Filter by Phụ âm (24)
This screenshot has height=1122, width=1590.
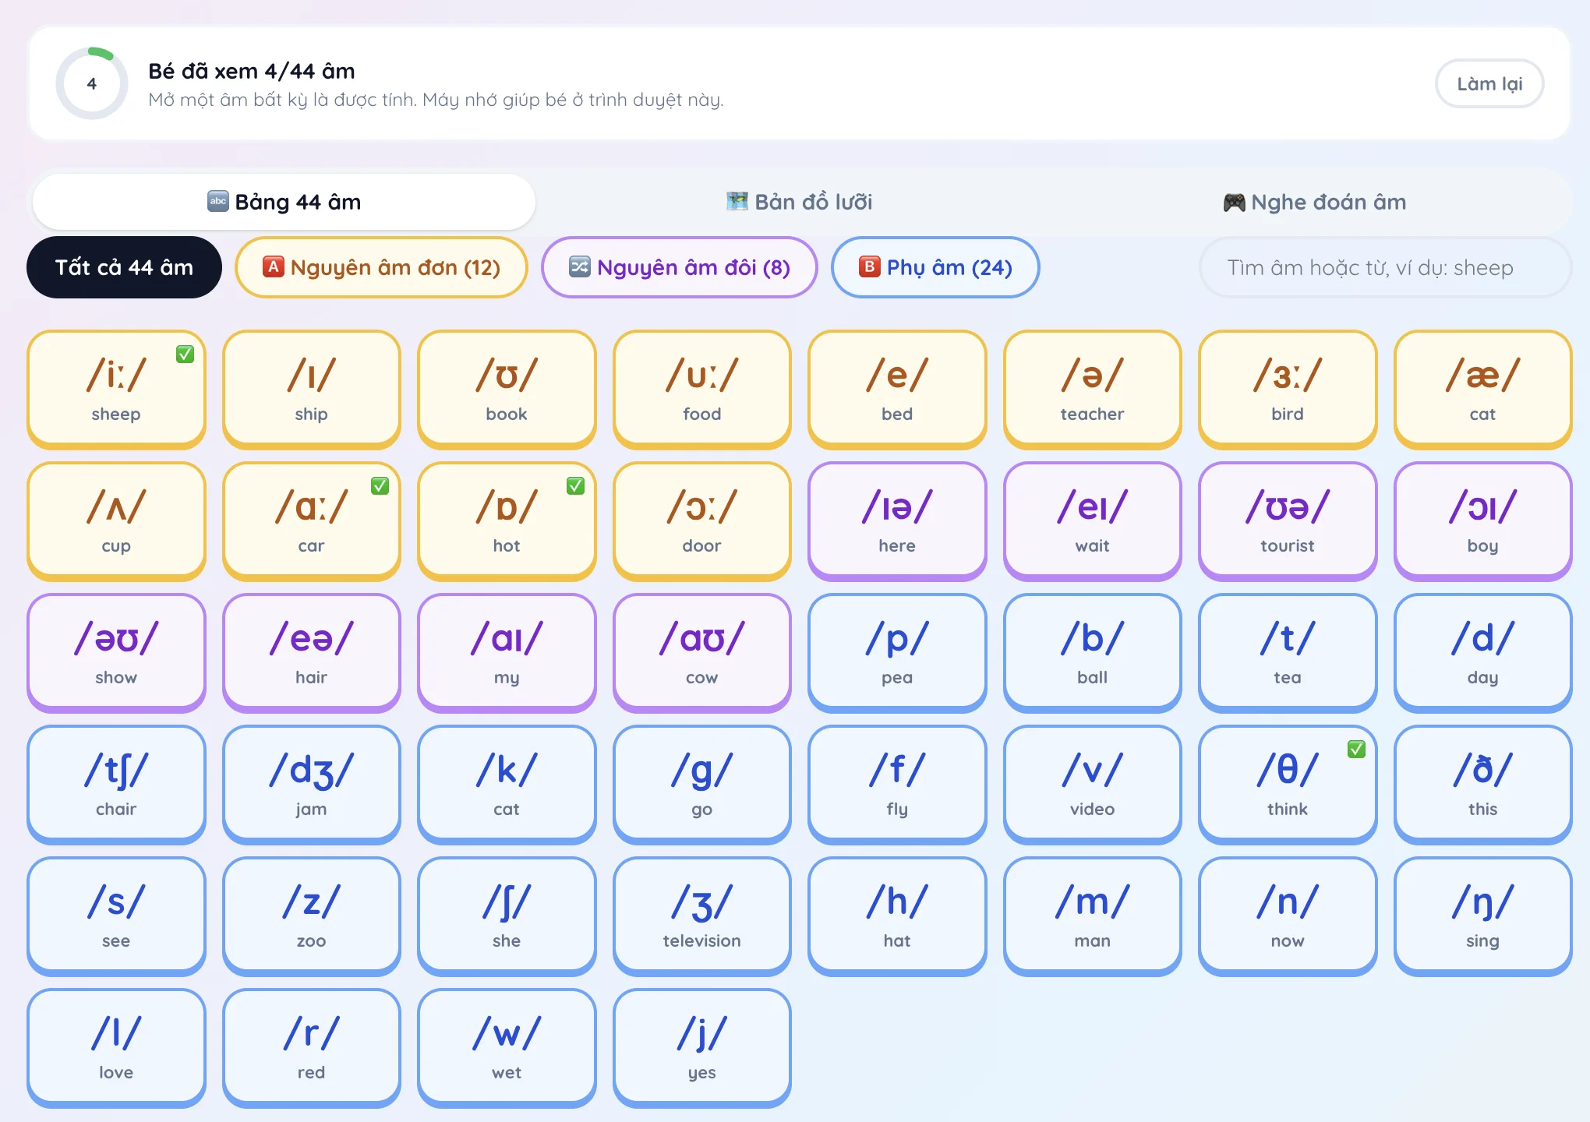click(x=935, y=267)
